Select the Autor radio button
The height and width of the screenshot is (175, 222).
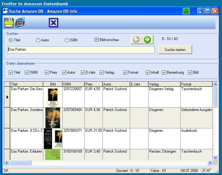pos(38,40)
